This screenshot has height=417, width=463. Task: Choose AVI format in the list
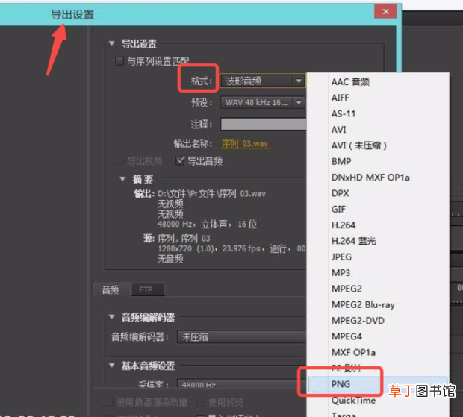tap(378, 130)
